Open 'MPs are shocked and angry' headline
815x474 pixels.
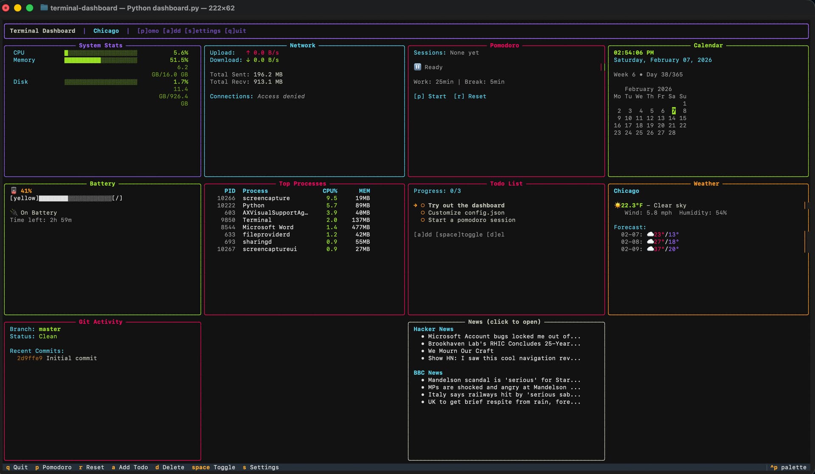point(504,387)
